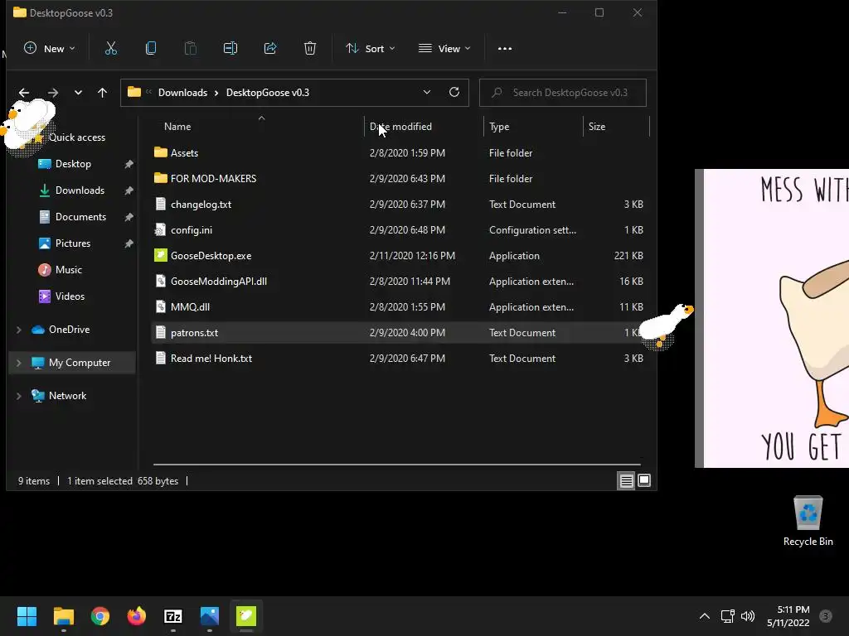Click the Search DesktopGoose v0.3 box
Image resolution: width=849 pixels, height=636 pixels.
click(x=563, y=93)
